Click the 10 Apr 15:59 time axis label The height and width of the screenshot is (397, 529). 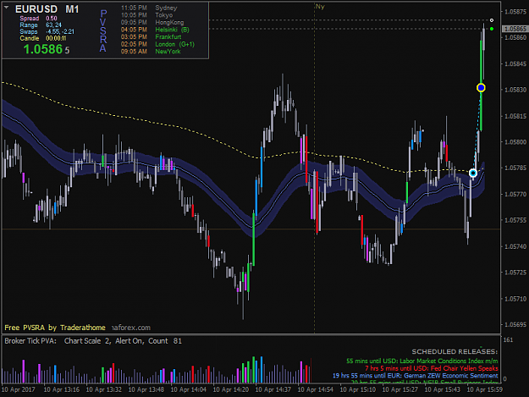click(x=484, y=389)
